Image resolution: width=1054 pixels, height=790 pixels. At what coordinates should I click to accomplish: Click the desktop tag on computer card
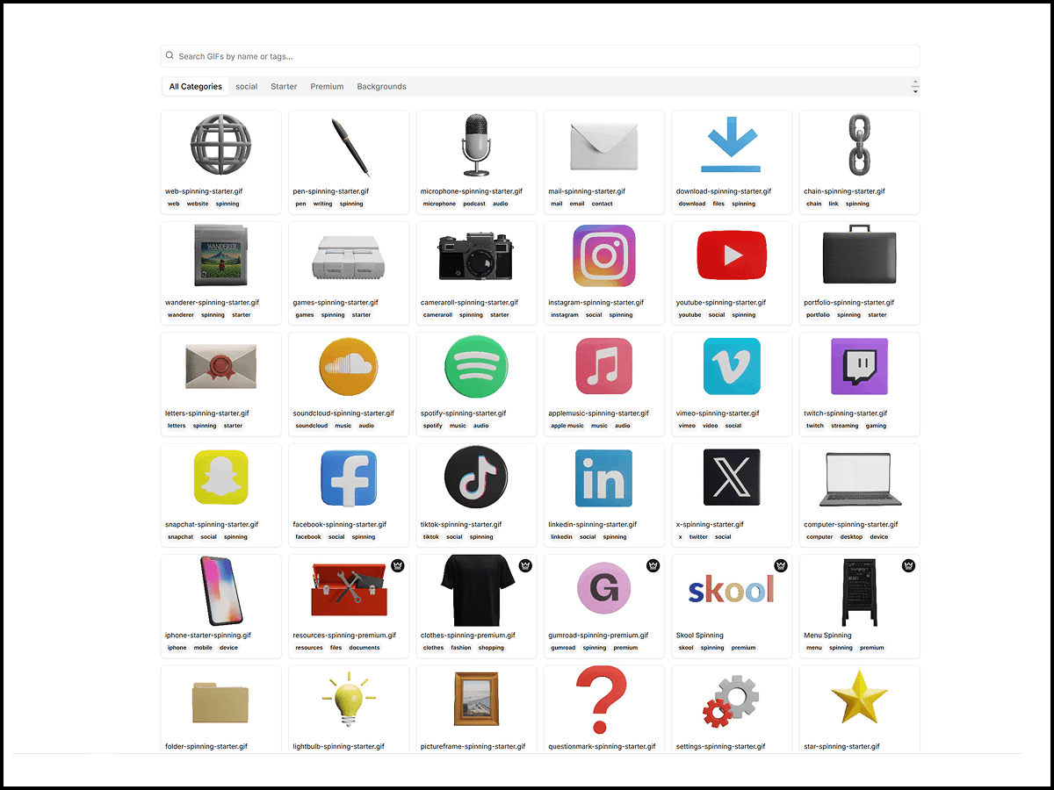[852, 537]
